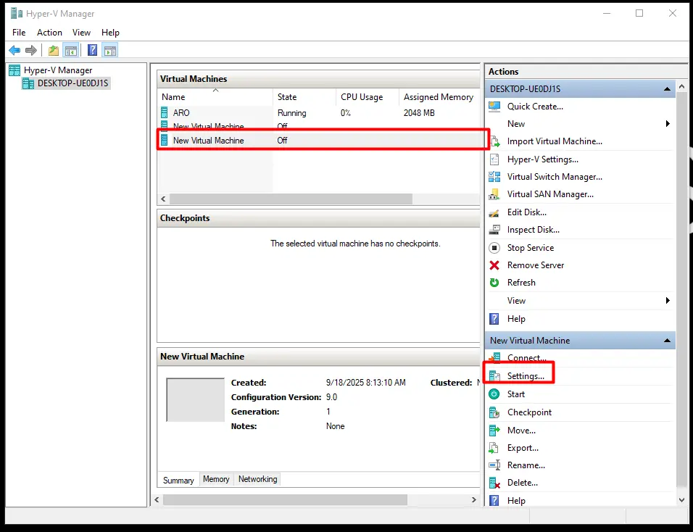This screenshot has width=693, height=532.
Task: Click the Connect icon in the actions pane
Action: (494, 358)
